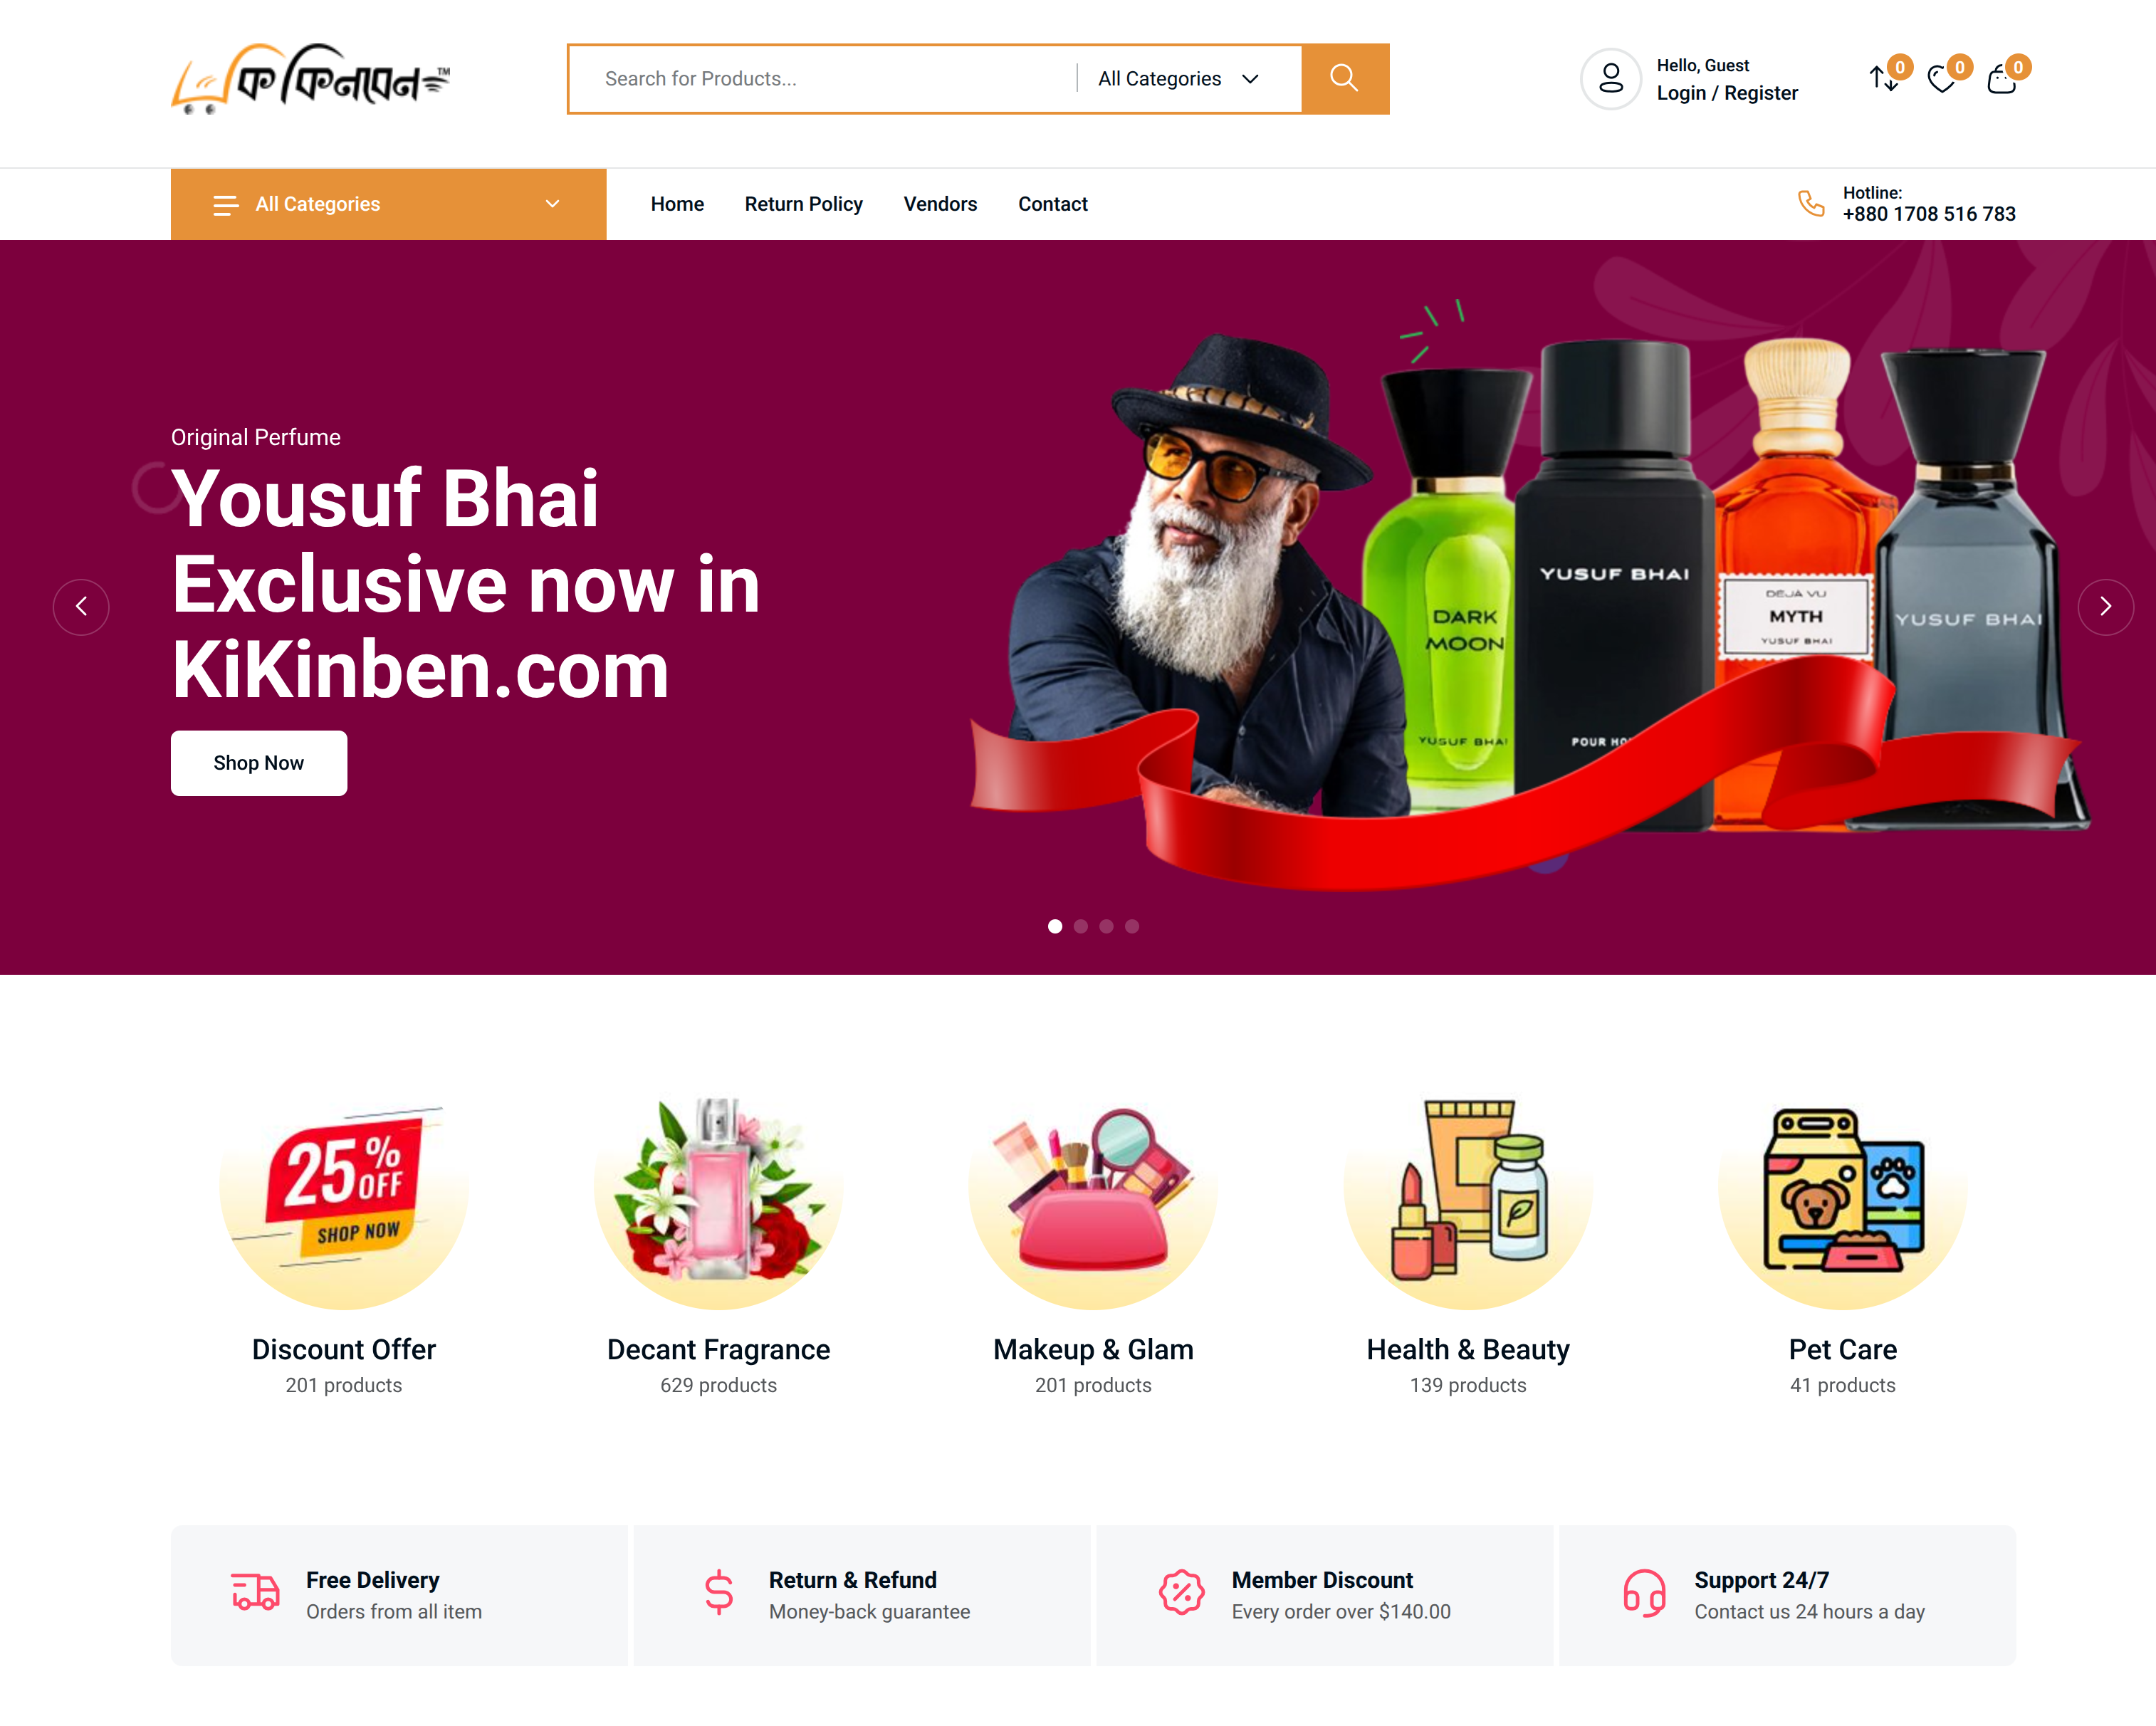Open the compare arrows icon
Image resolution: width=2156 pixels, height=1726 pixels.
coord(1884,78)
